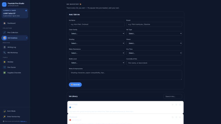Click the palette emoji in Ink Inventory heading

(x=80, y=4)
